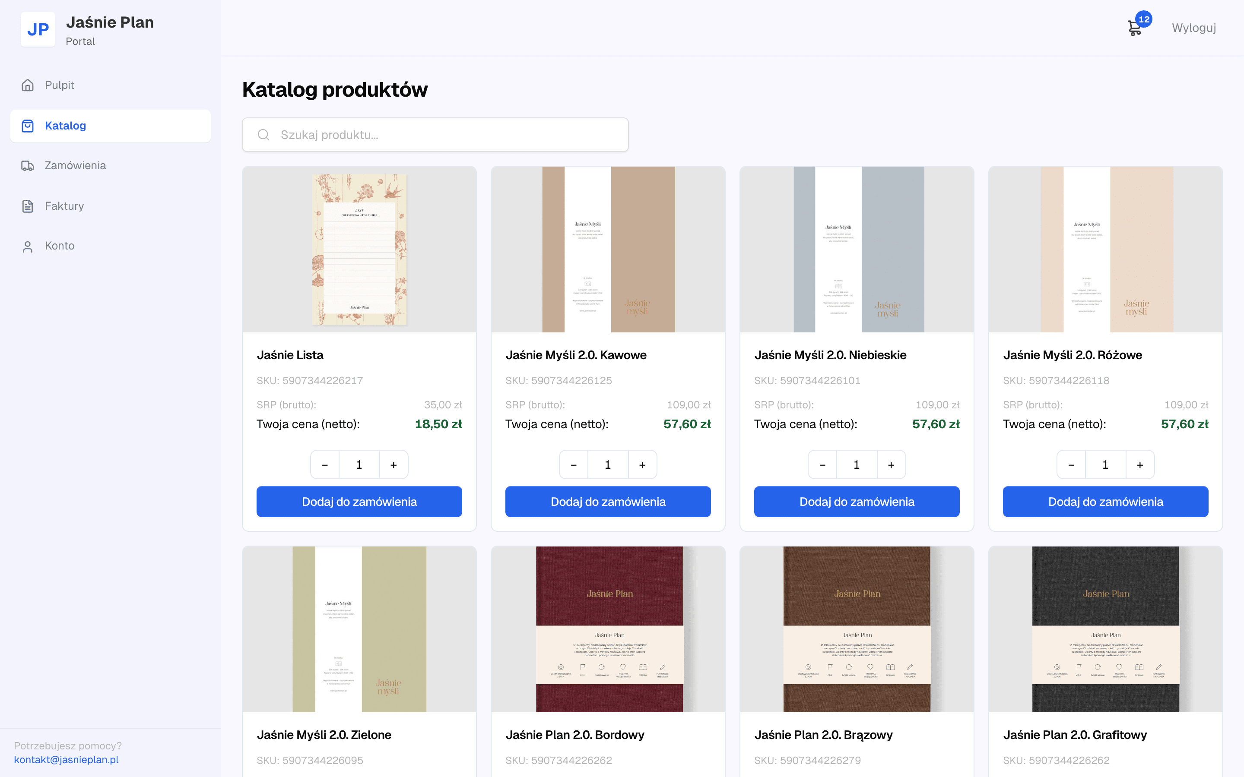Click the Zamówienia truck icon

[x=28, y=165]
